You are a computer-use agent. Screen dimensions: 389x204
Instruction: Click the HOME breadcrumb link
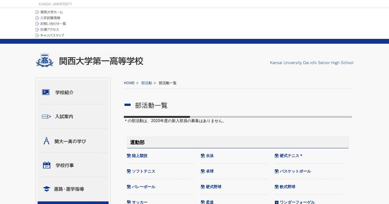tap(129, 83)
